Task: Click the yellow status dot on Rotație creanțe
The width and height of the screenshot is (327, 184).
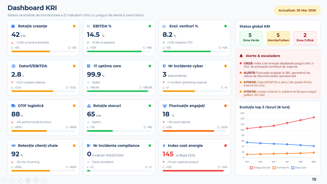Action: tap(74, 26)
